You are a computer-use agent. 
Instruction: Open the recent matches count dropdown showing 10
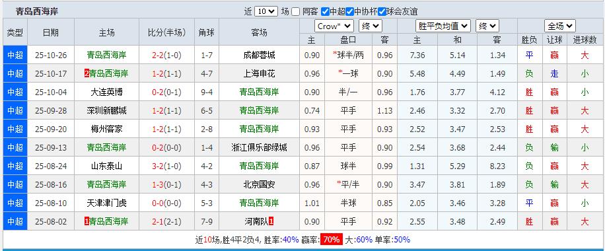(x=266, y=12)
